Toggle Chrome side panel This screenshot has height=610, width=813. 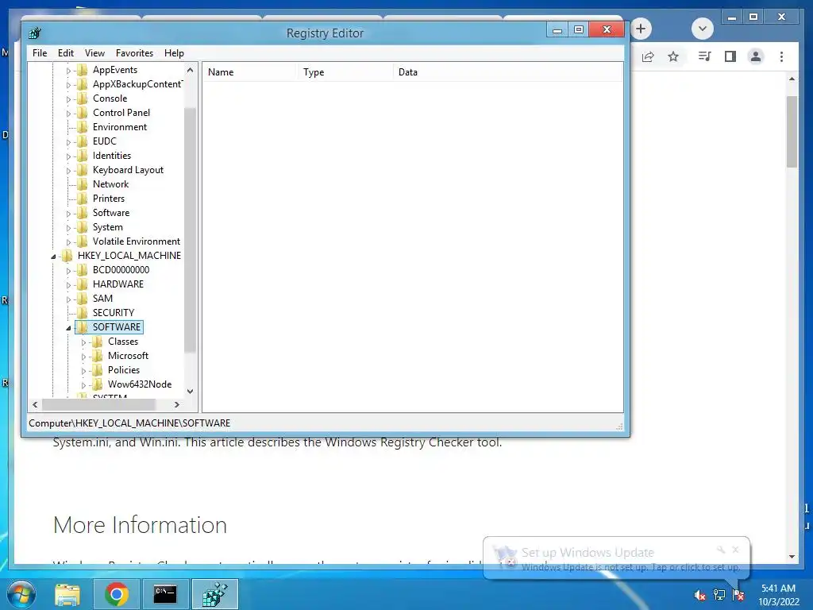[x=730, y=56]
